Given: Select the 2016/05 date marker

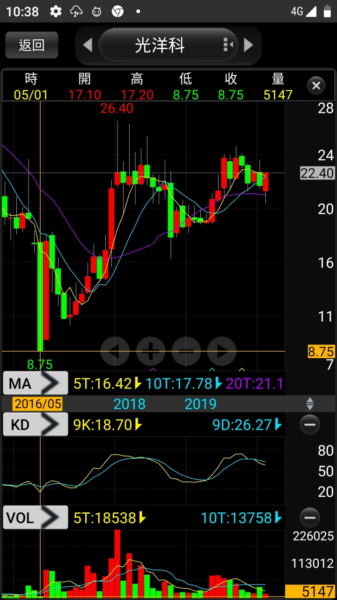Looking at the screenshot, I should (37, 404).
